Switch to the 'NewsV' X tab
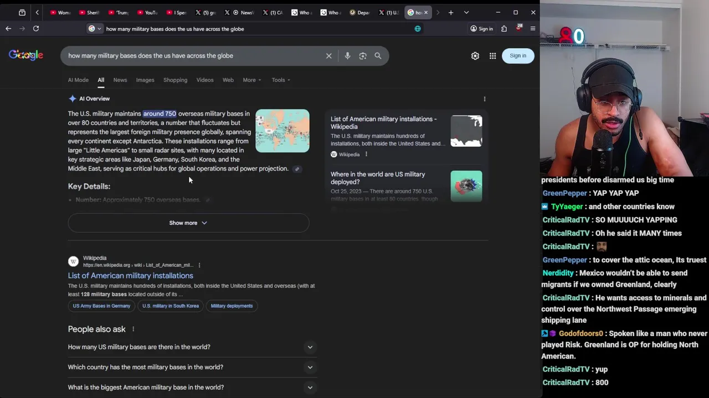The width and height of the screenshot is (709, 398). 243,12
